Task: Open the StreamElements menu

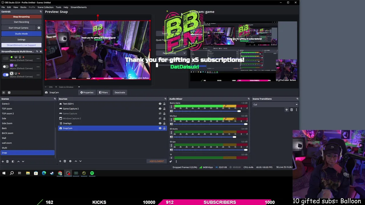Action: pyautogui.click(x=78, y=7)
